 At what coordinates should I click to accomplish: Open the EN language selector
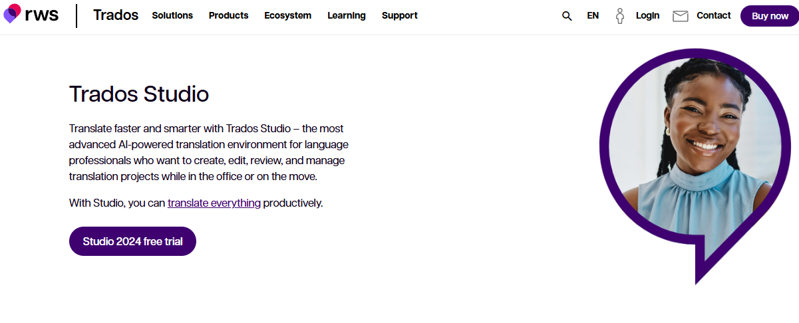pos(593,16)
